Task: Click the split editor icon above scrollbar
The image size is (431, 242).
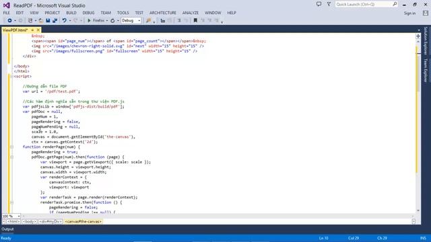Action: (418, 36)
